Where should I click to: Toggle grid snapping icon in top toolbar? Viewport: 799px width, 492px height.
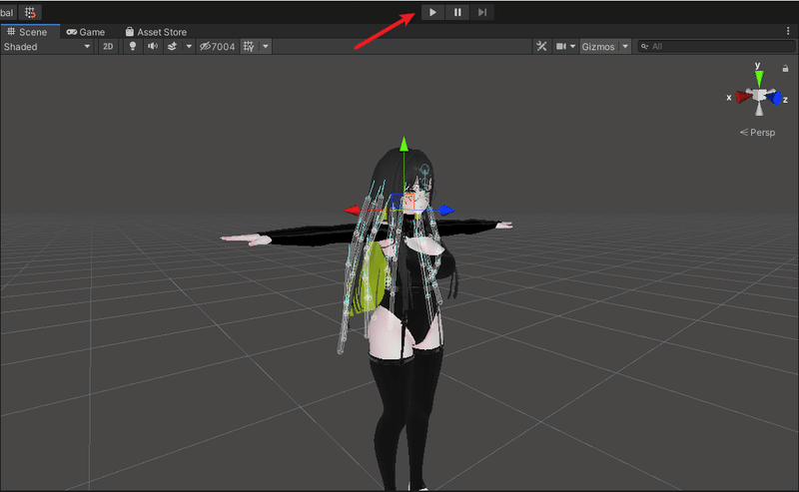(x=31, y=12)
